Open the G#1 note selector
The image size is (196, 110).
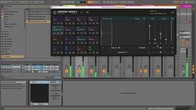[152, 19]
